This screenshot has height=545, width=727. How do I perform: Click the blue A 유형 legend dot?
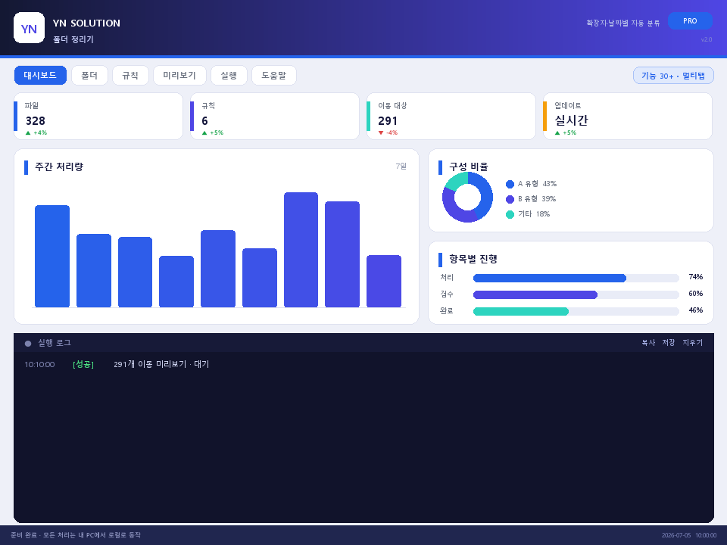(510, 185)
